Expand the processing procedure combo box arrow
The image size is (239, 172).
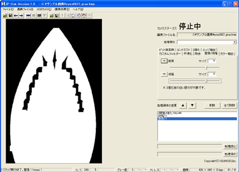235,42
